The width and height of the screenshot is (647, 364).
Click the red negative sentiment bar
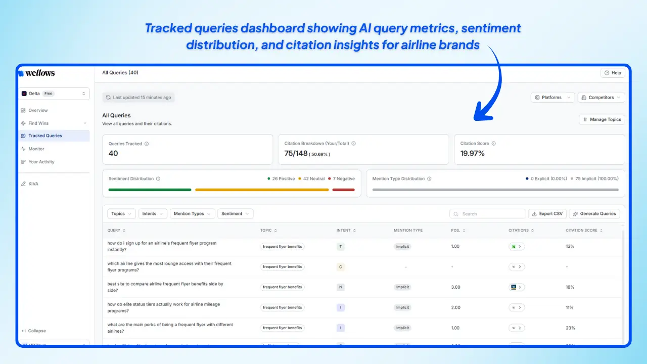point(343,190)
